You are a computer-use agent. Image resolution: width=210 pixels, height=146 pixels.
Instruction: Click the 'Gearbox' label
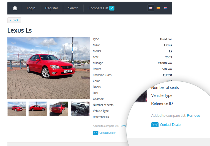coord(98,99)
